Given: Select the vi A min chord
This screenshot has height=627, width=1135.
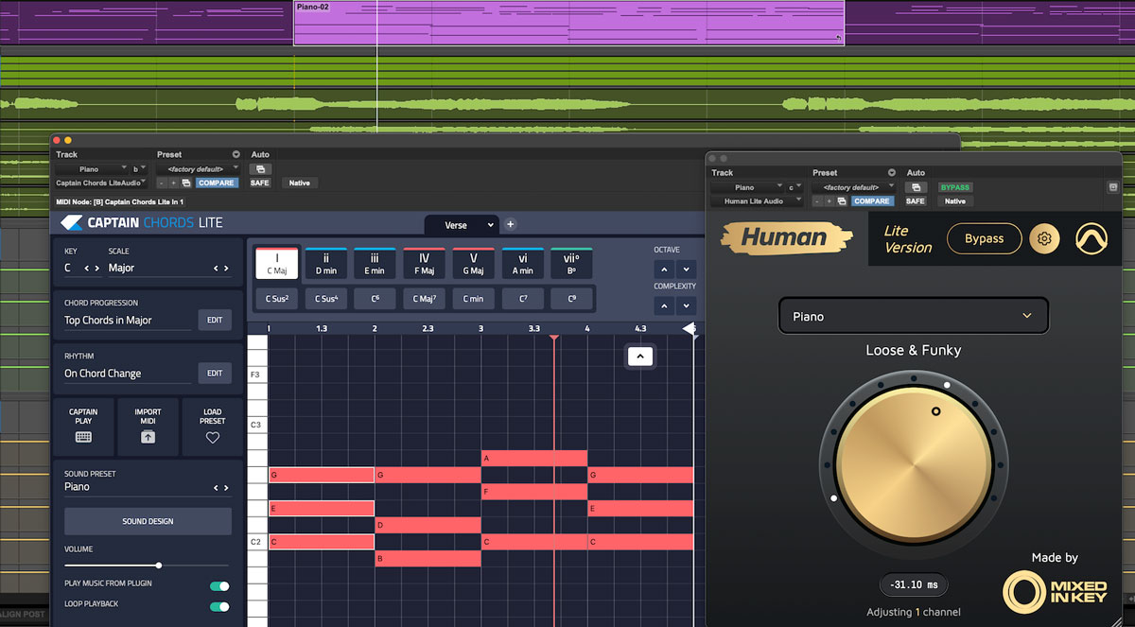Looking at the screenshot, I should coord(522,264).
